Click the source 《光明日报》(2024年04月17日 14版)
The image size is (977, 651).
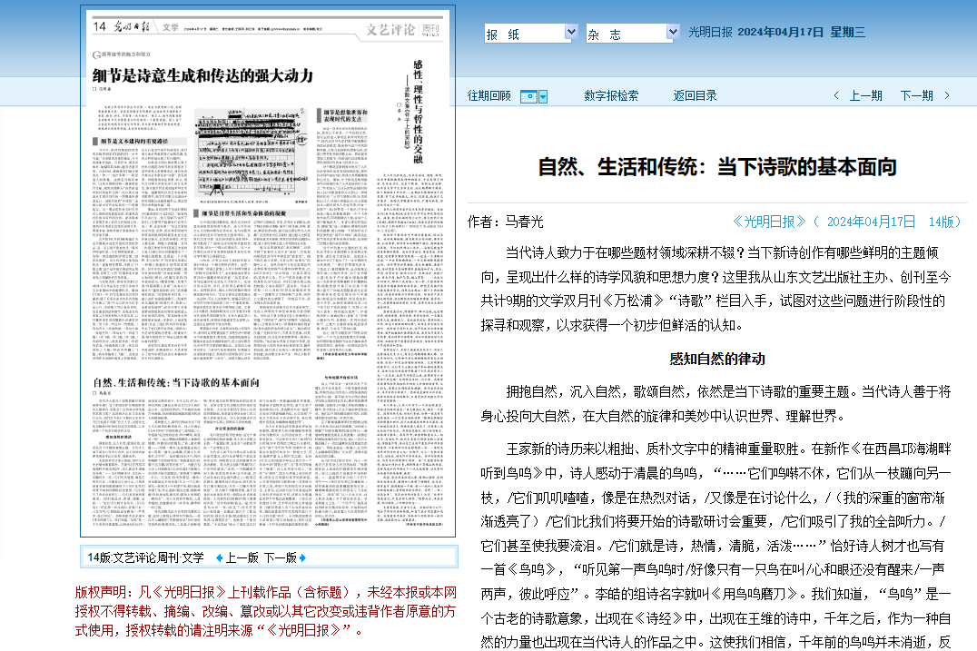(847, 222)
